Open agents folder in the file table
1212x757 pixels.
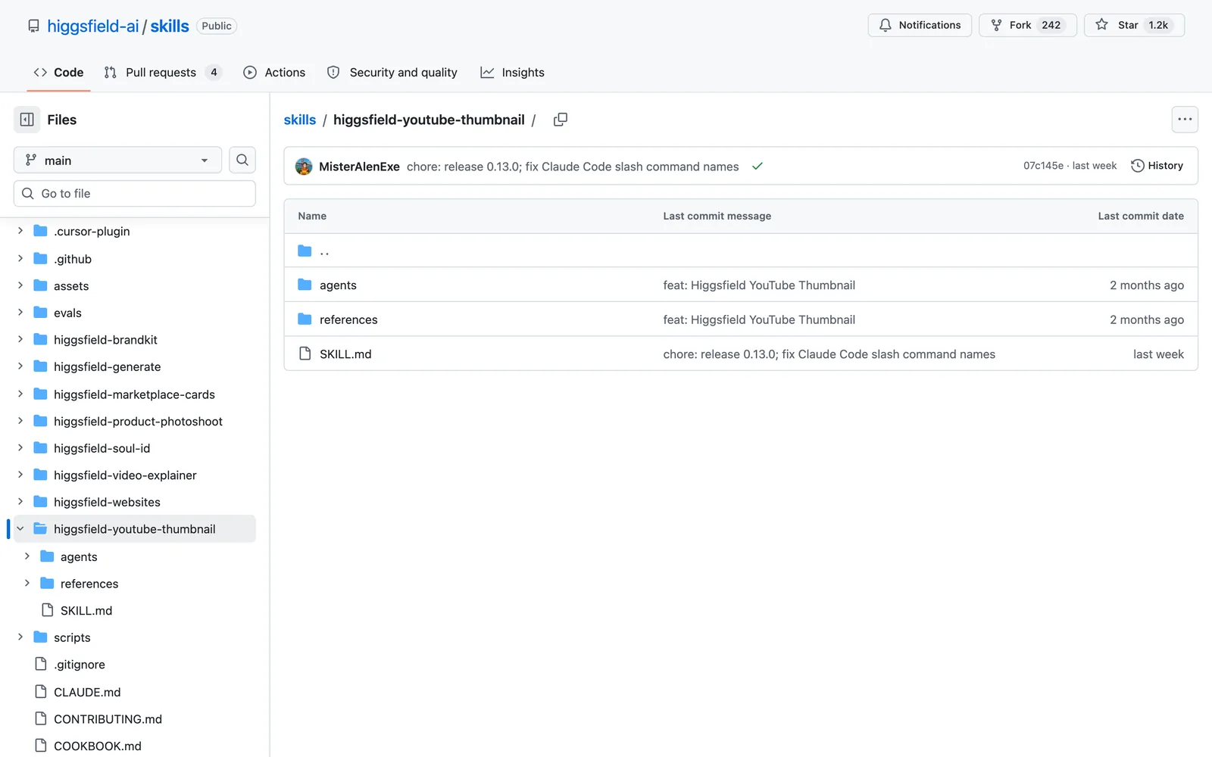[338, 285]
